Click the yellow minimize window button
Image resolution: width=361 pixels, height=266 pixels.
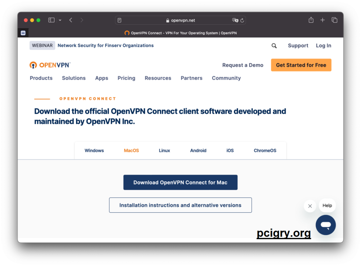pyautogui.click(x=32, y=20)
